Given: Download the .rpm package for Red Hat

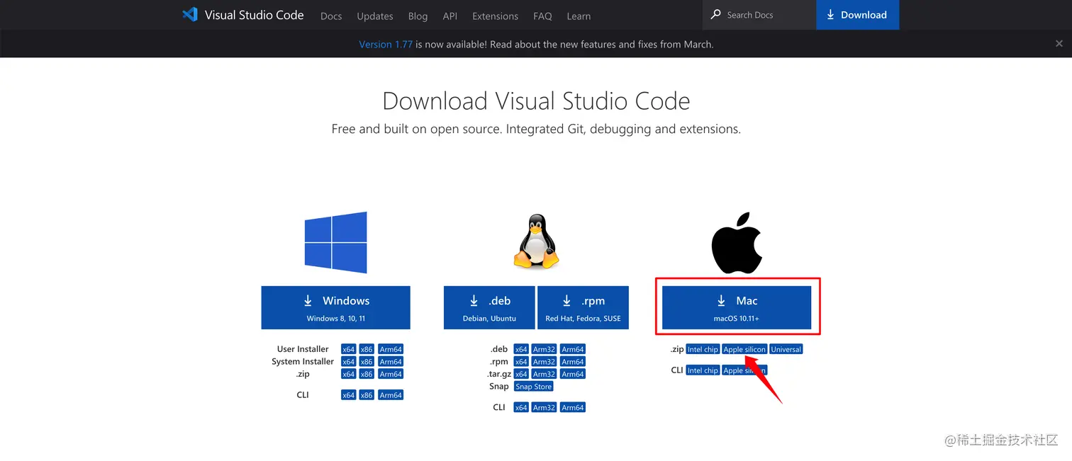Looking at the screenshot, I should coord(583,307).
